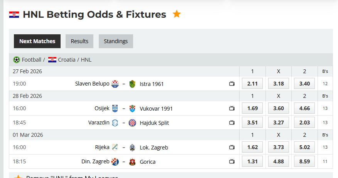Open the Results tab

click(79, 41)
